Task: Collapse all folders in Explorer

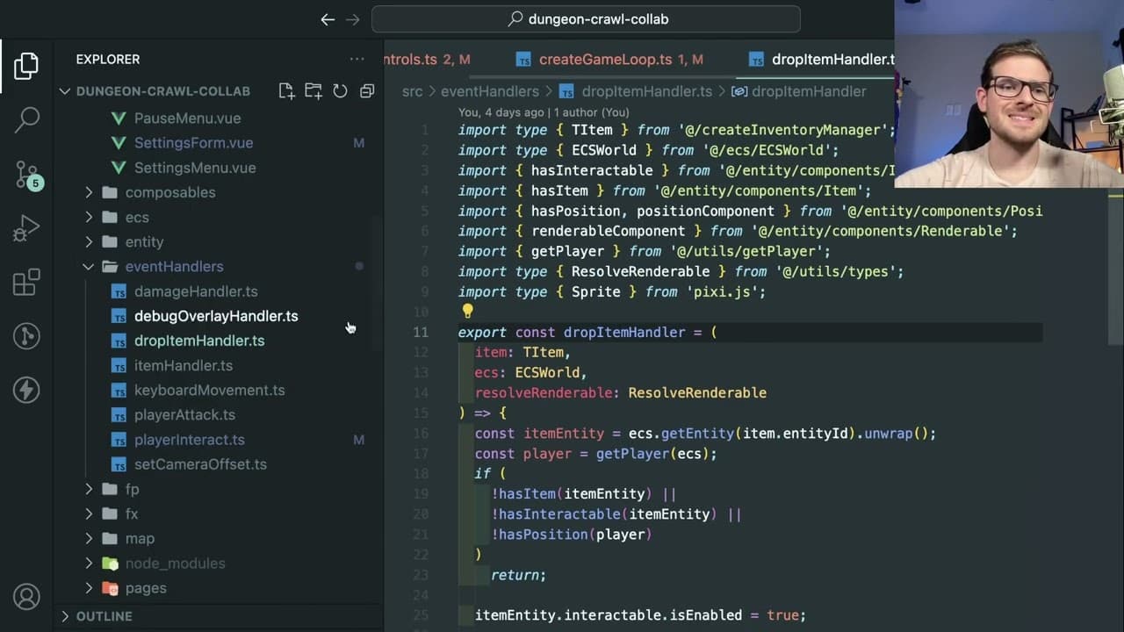Action: (367, 91)
